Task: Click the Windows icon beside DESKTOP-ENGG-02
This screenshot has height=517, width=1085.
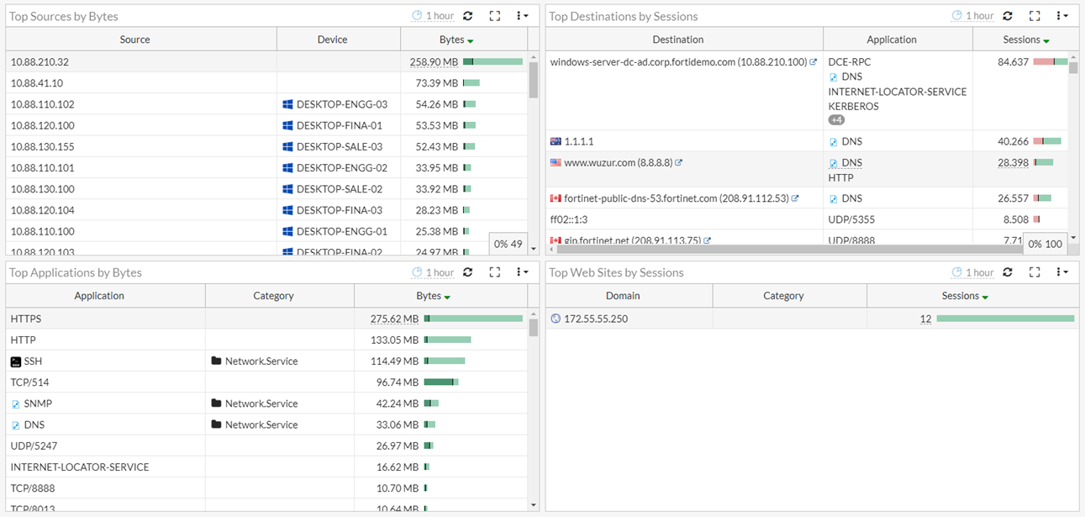Action: pyautogui.click(x=287, y=168)
